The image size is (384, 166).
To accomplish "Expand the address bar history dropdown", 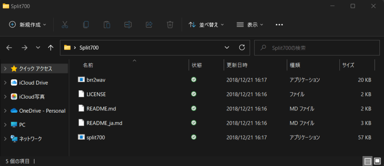I will pos(226,48).
